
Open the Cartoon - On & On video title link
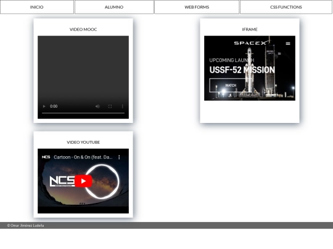pos(83,157)
